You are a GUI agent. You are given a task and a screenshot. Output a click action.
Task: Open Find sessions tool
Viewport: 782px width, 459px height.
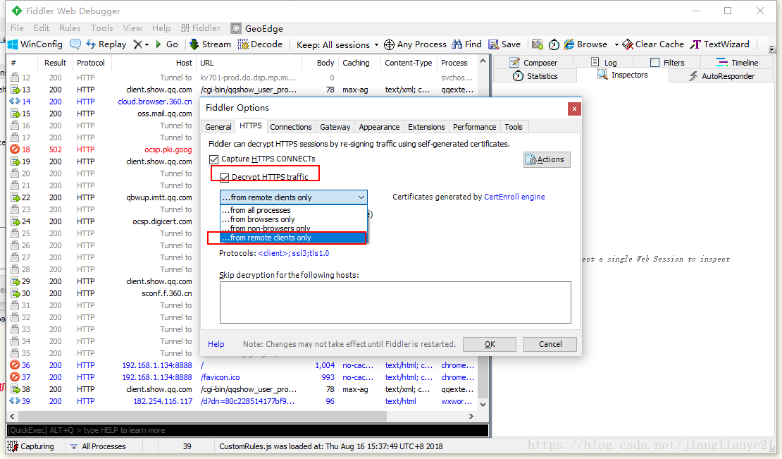pyautogui.click(x=467, y=44)
